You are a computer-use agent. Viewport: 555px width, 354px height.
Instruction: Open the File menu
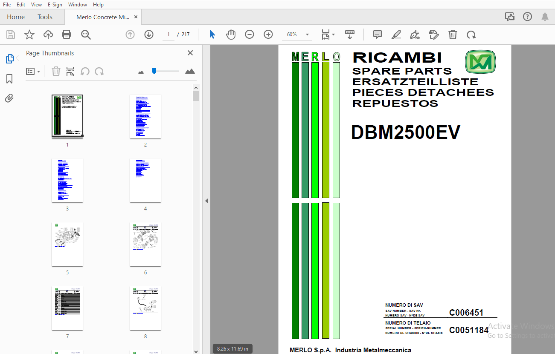(7, 4)
